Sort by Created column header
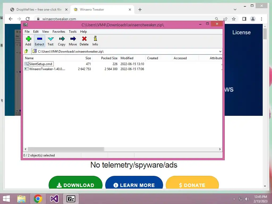 (159, 58)
